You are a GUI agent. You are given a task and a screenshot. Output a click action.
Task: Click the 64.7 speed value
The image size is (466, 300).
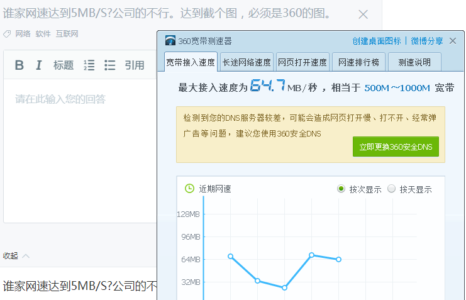tap(267, 86)
